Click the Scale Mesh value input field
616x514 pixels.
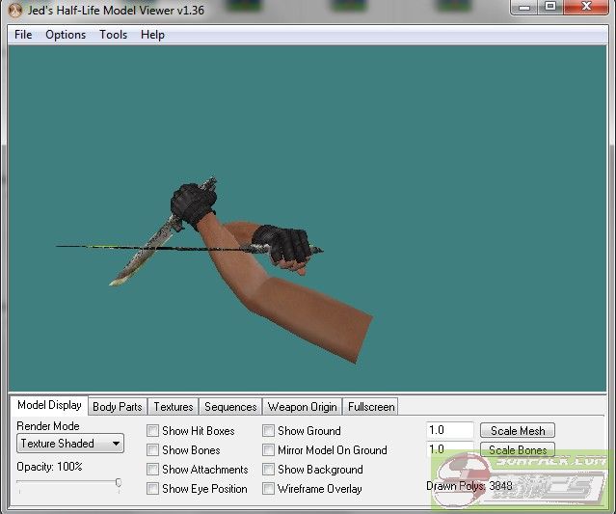click(x=449, y=431)
